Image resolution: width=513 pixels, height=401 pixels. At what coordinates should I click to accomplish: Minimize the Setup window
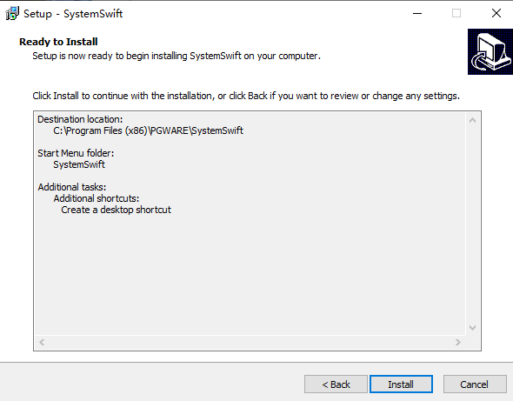click(x=417, y=13)
